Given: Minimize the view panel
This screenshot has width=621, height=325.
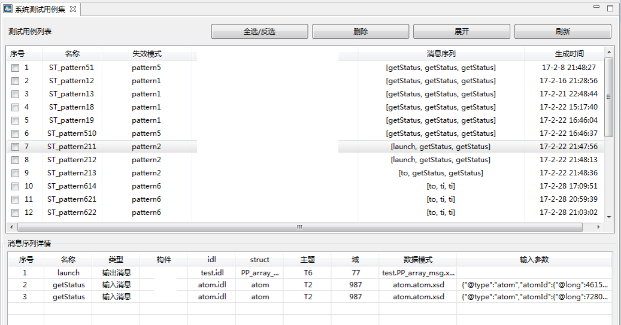Looking at the screenshot, I should click(596, 8).
